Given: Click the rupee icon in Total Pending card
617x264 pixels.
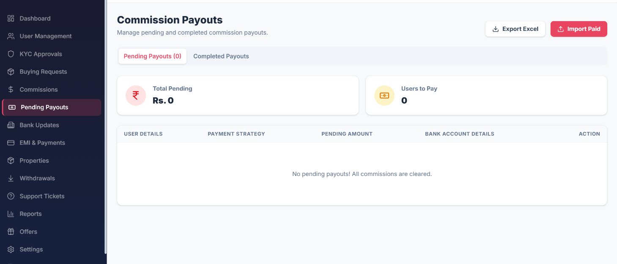Looking at the screenshot, I should (136, 96).
